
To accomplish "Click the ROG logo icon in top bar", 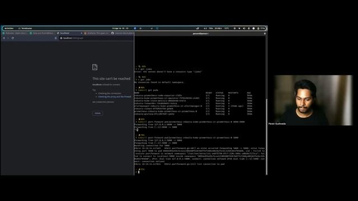I will [x=197, y=28].
